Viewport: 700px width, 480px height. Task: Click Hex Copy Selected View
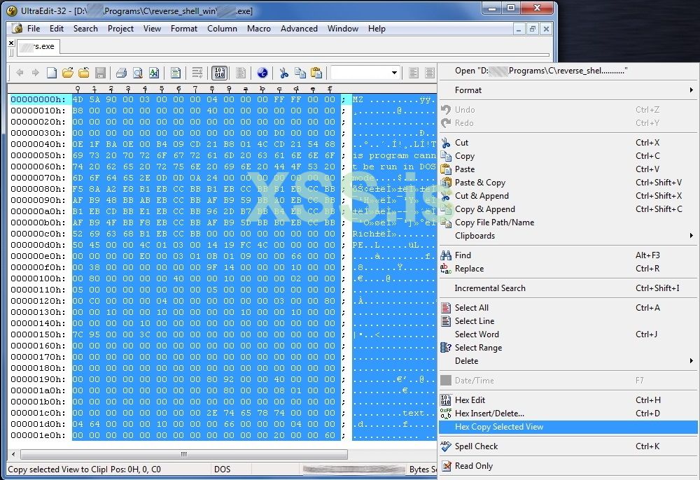(568, 427)
